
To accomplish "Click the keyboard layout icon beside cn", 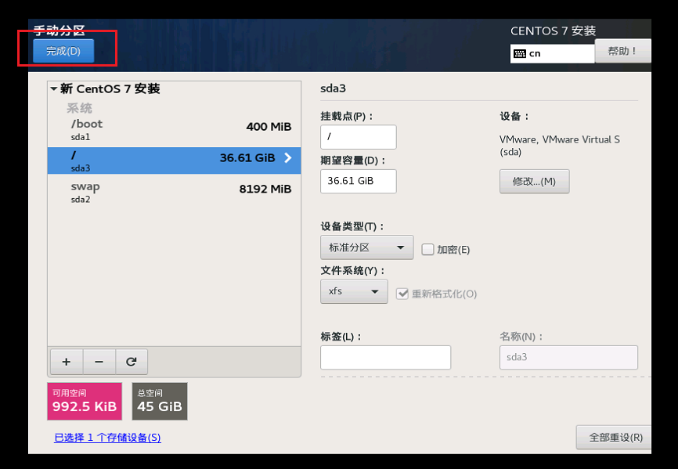I will coord(520,53).
